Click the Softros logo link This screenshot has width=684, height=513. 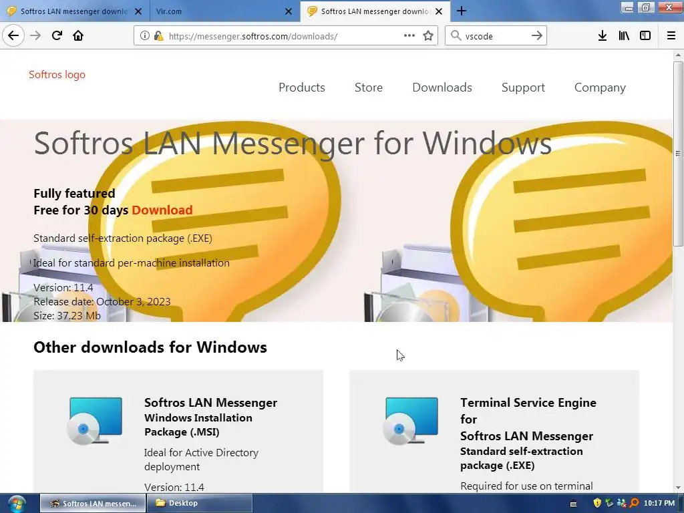pos(57,75)
